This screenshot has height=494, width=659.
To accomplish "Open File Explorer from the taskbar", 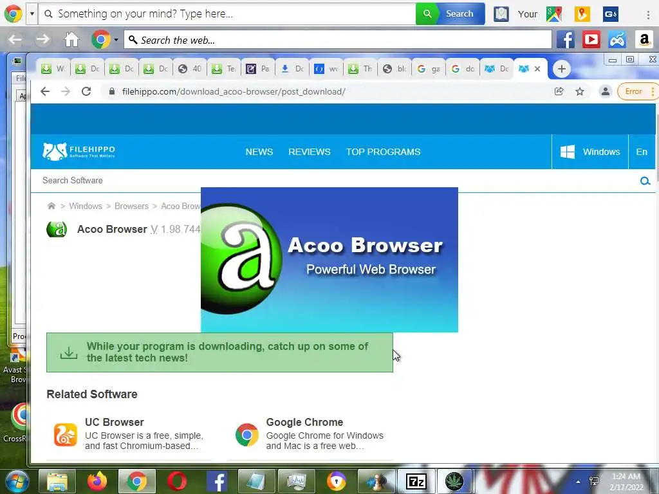I will click(57, 481).
